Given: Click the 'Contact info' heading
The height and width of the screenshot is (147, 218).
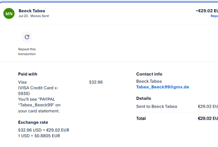Looking at the screenshot, I should (x=149, y=74).
